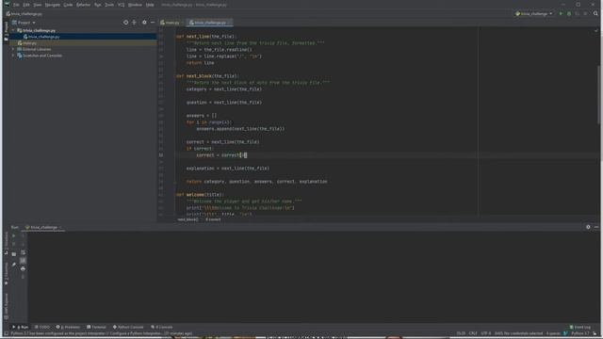Open the Window menu

135,5
